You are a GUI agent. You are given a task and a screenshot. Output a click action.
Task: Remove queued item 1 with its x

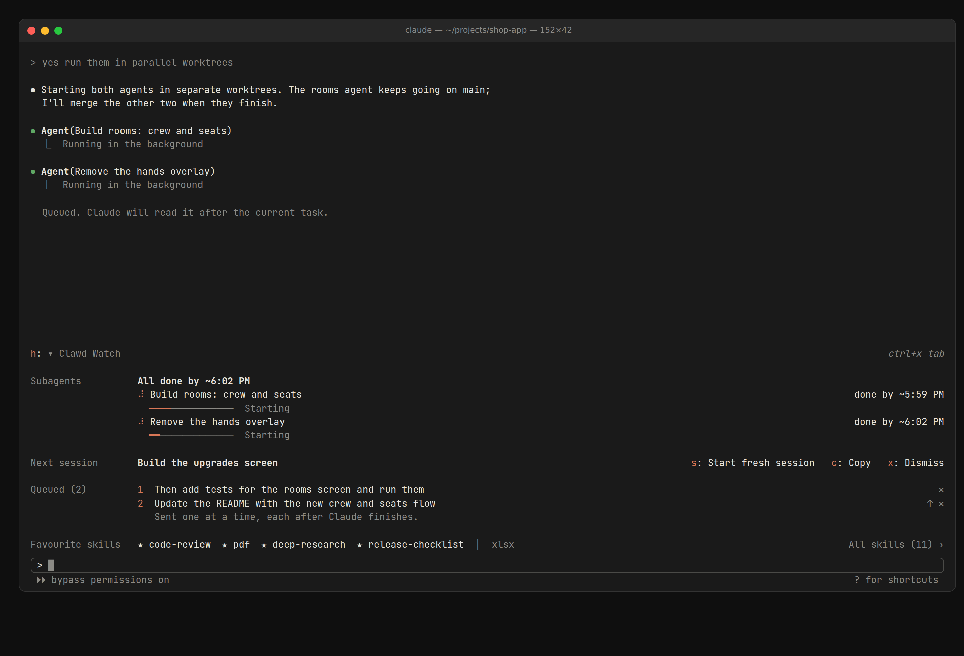point(941,490)
